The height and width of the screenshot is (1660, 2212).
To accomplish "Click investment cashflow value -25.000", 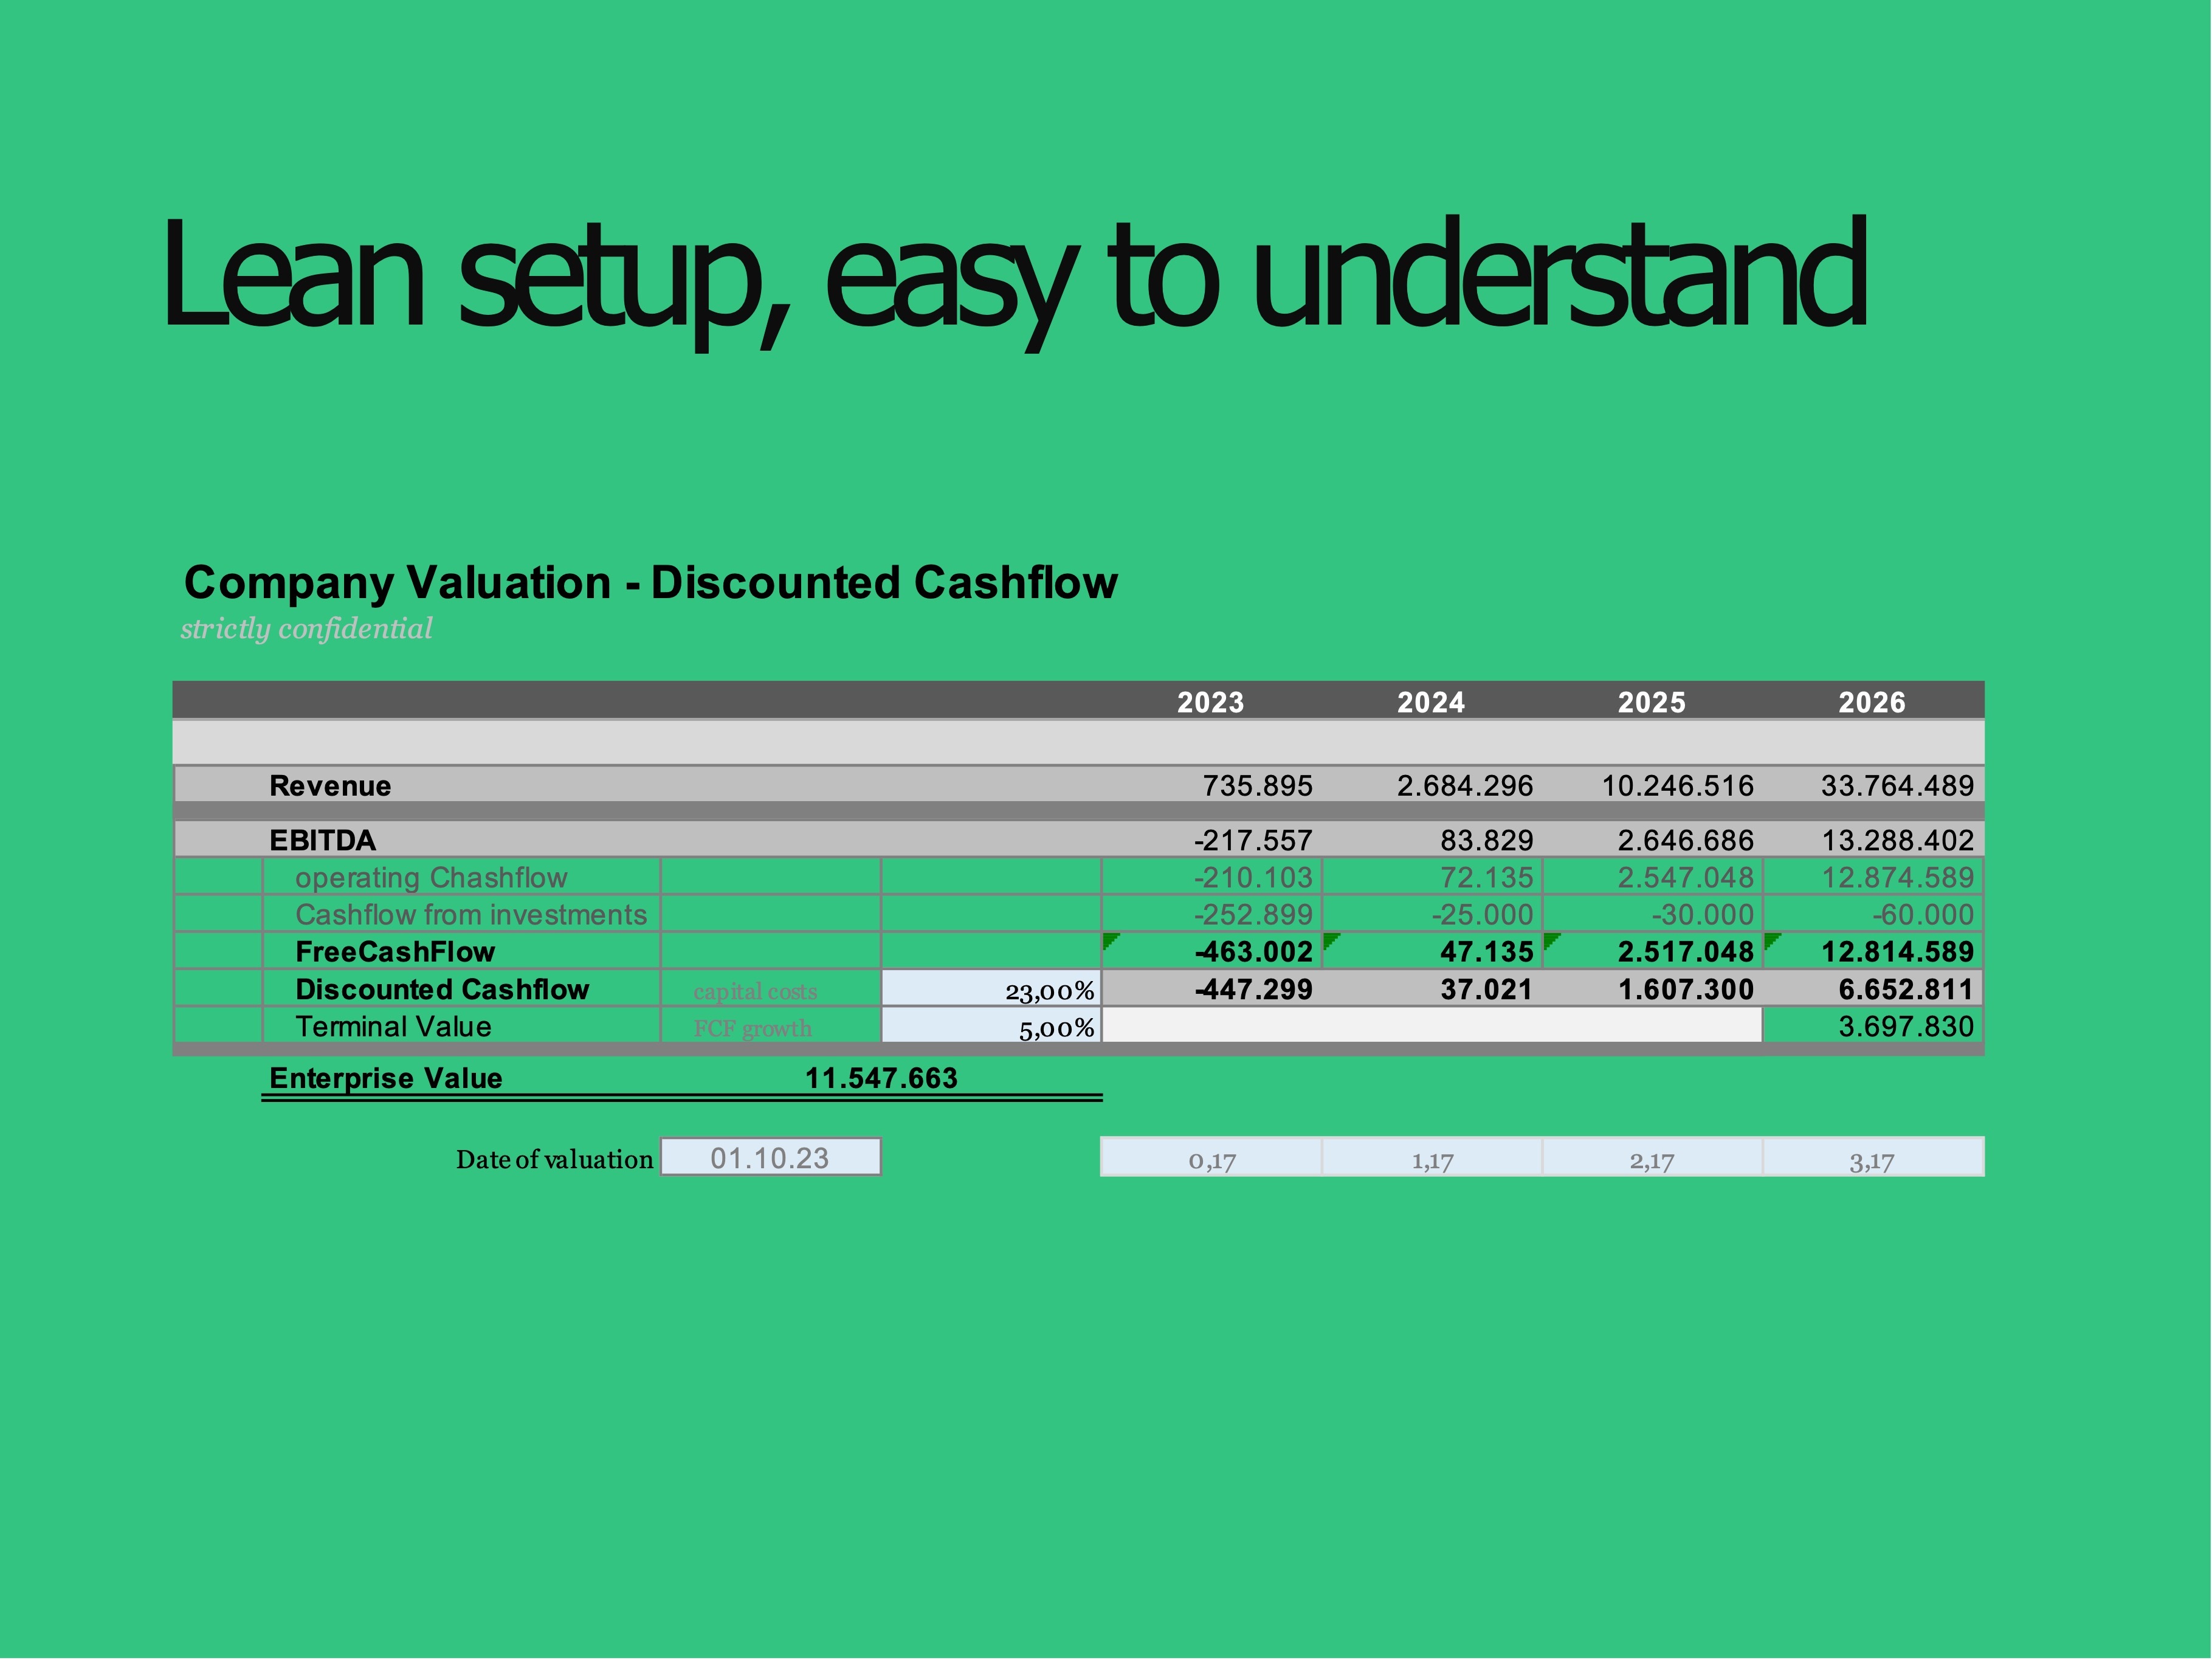I will pyautogui.click(x=1482, y=915).
